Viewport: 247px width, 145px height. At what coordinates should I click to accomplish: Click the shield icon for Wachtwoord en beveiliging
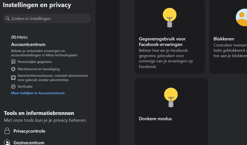[x=13, y=69]
